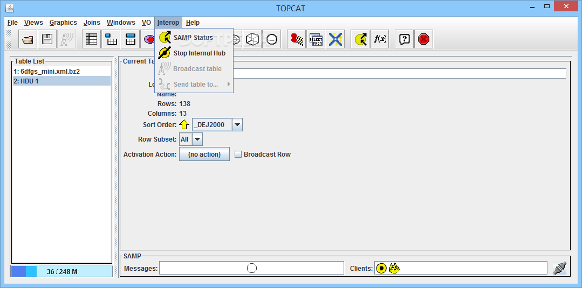The width and height of the screenshot is (582, 288).
Task: Open the Joins menu
Action: pos(92,23)
